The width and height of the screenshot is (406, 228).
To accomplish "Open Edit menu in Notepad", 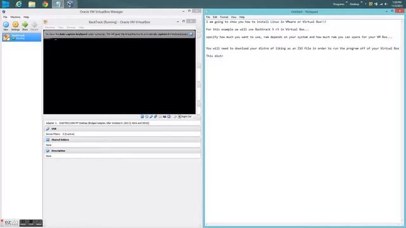I will pyautogui.click(x=215, y=17).
